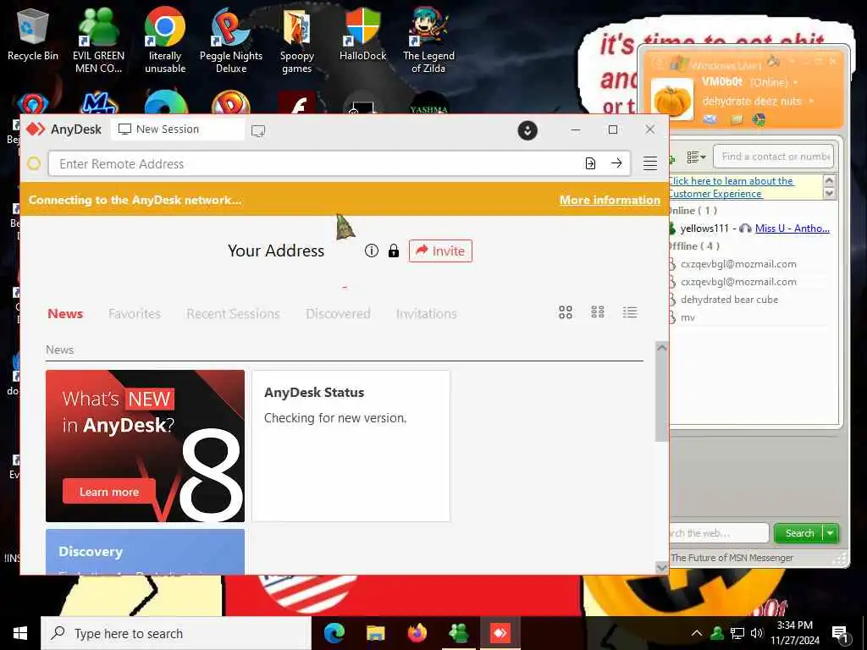
Task: Click the AnyDesk logo in title bar
Action: click(36, 129)
